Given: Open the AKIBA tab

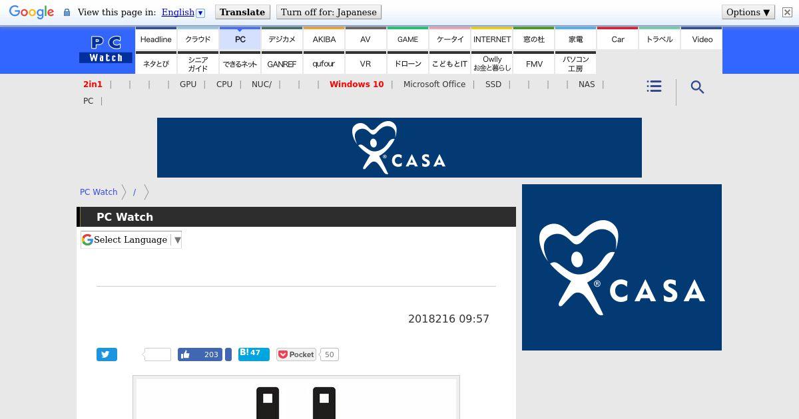Looking at the screenshot, I should [x=324, y=39].
